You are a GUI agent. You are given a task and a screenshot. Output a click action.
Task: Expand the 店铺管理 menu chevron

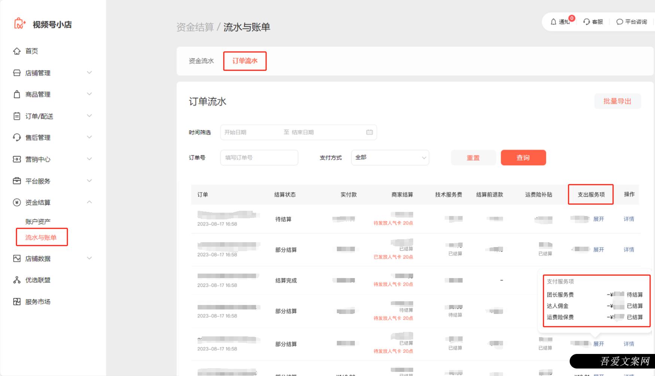coord(89,73)
